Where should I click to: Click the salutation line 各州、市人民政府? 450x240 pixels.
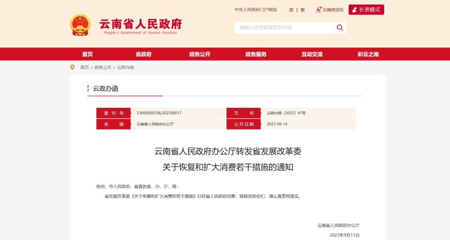coord(137,186)
